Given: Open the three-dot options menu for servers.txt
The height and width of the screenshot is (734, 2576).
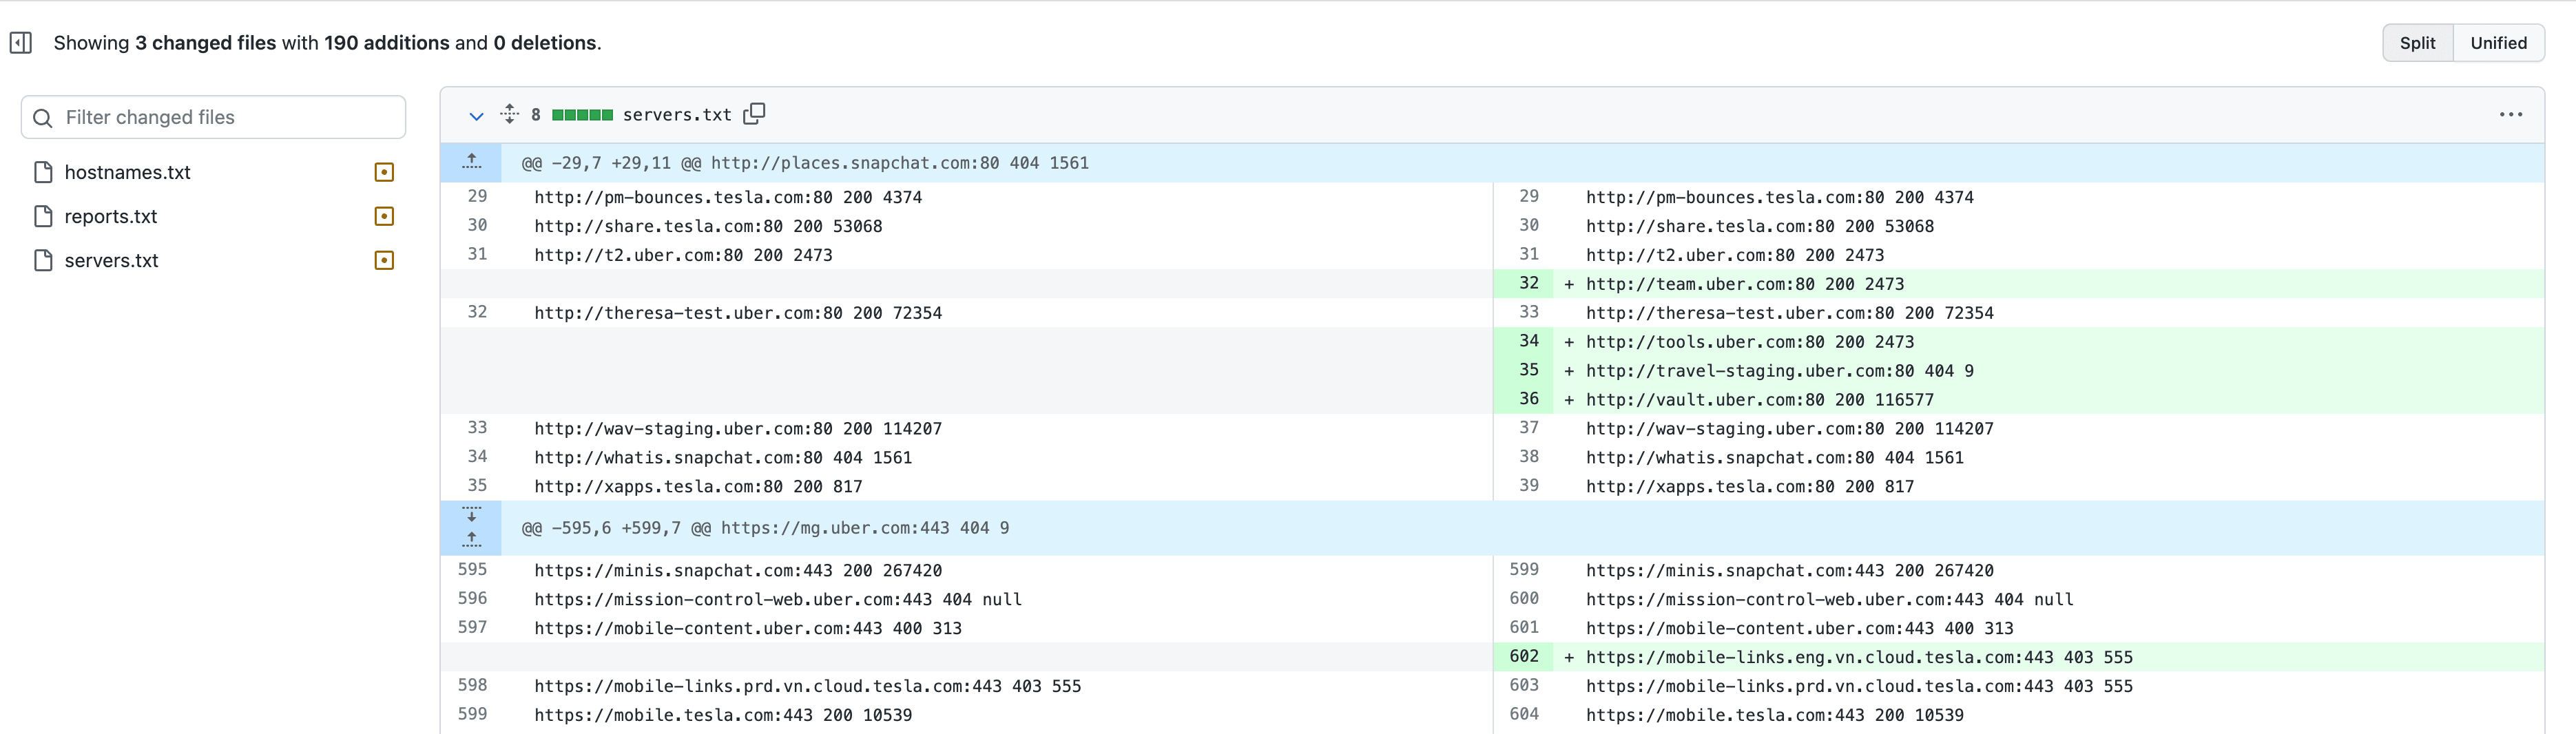Looking at the screenshot, I should 2510,115.
